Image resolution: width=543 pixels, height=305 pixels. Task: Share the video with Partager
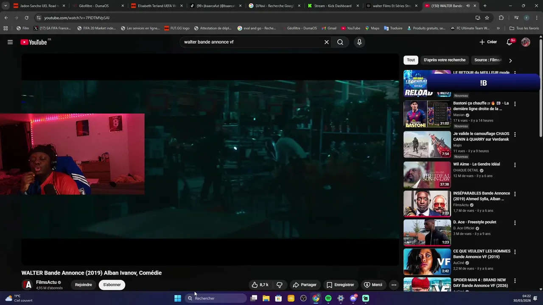[305, 285]
